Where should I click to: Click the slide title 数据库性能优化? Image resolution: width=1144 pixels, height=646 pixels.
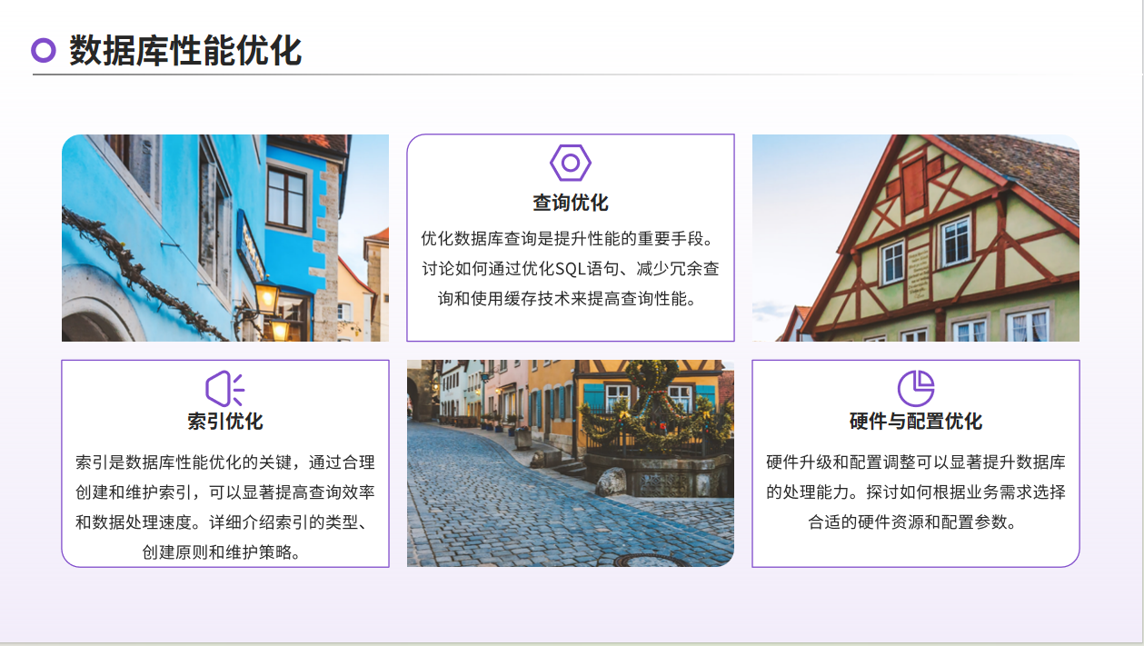click(x=185, y=50)
